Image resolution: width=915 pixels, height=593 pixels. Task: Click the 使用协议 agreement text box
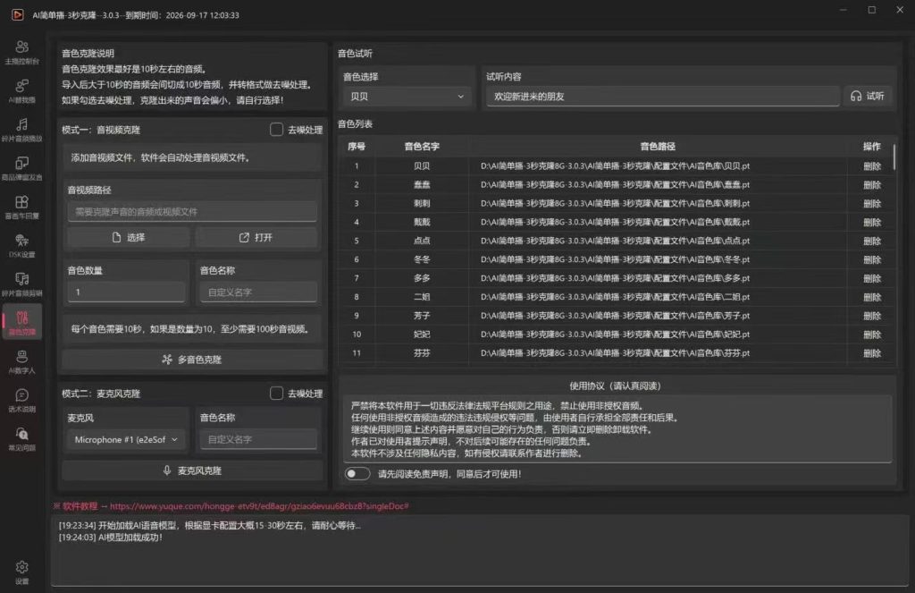click(x=618, y=428)
